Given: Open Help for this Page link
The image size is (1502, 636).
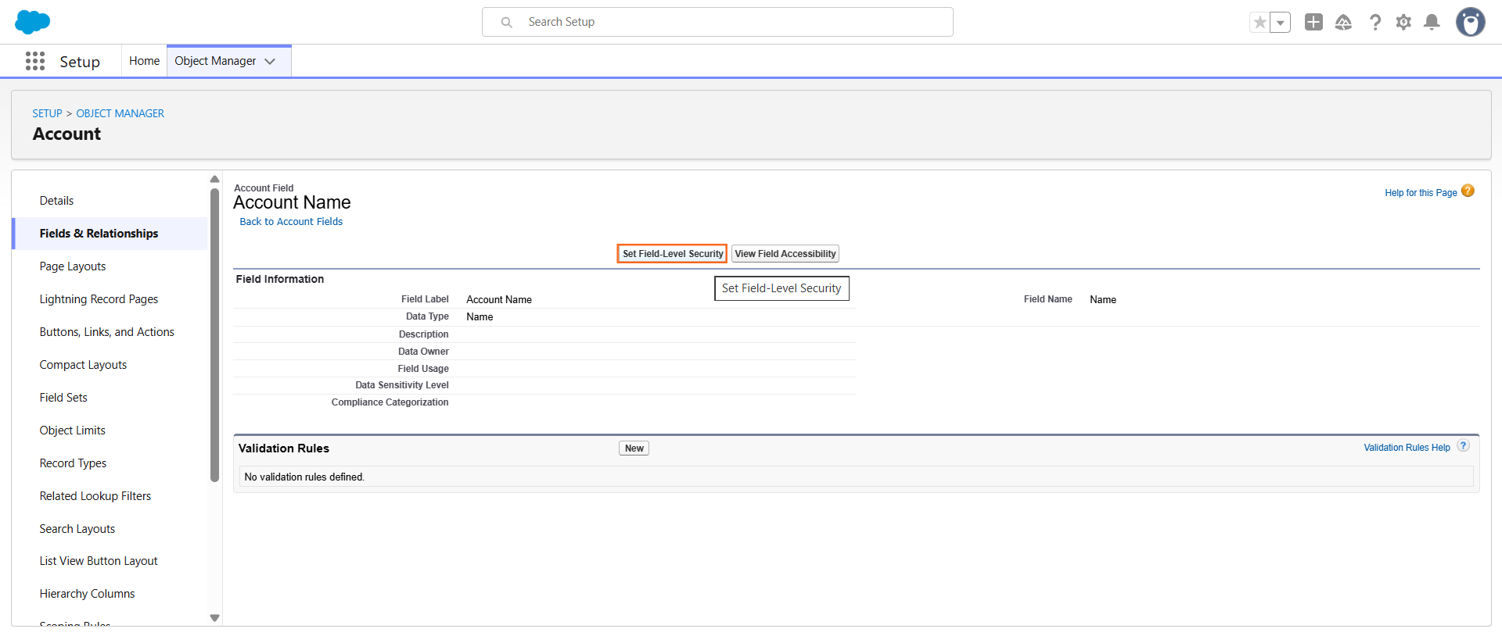Looking at the screenshot, I should coord(1421,193).
